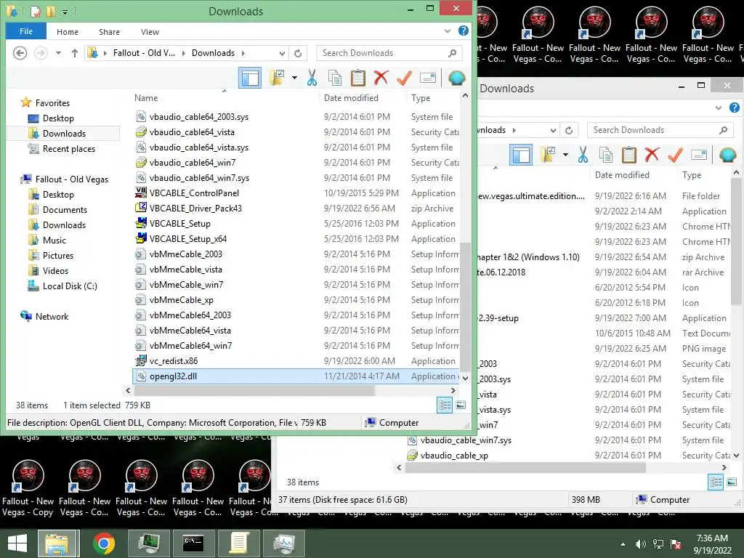Screen dimensions: 744x558
Task: Toggle the preview pane icon in front window toolbar
Action: 250,78
